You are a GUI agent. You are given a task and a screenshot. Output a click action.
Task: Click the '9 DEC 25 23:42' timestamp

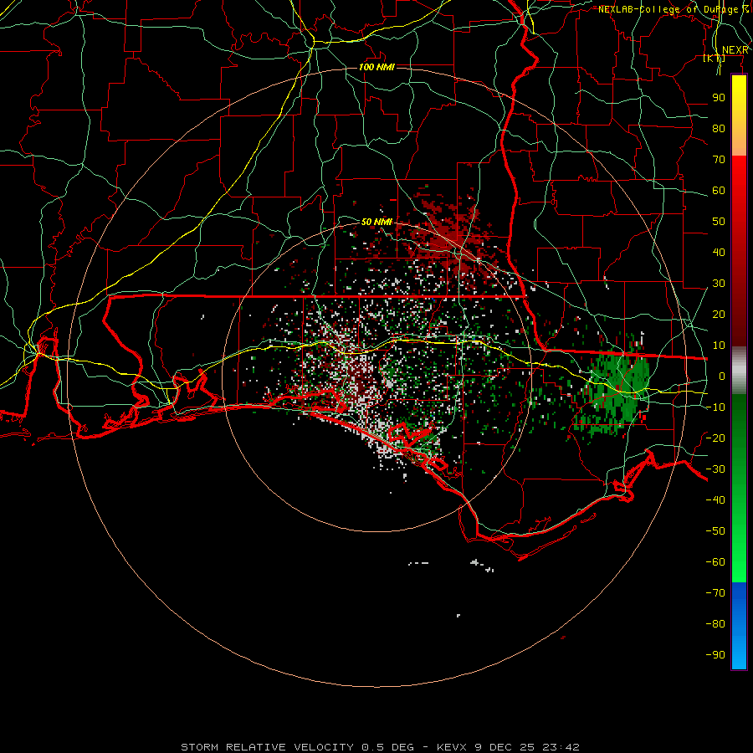[x=527, y=747]
